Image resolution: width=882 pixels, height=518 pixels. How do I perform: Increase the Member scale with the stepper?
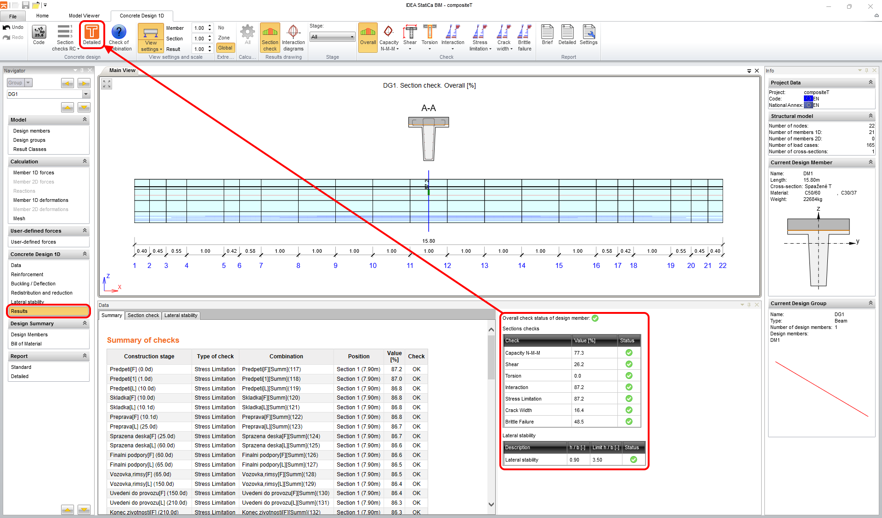click(x=209, y=25)
